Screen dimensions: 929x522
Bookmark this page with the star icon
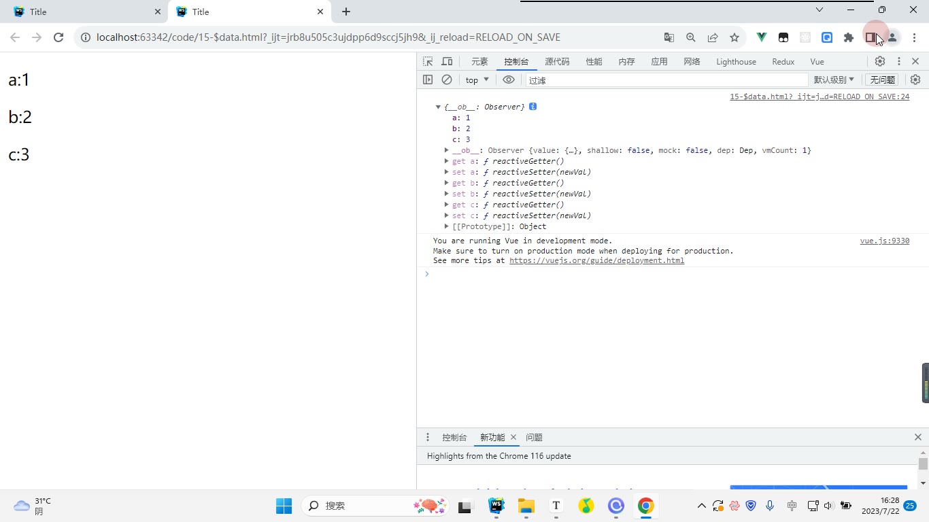[734, 38]
